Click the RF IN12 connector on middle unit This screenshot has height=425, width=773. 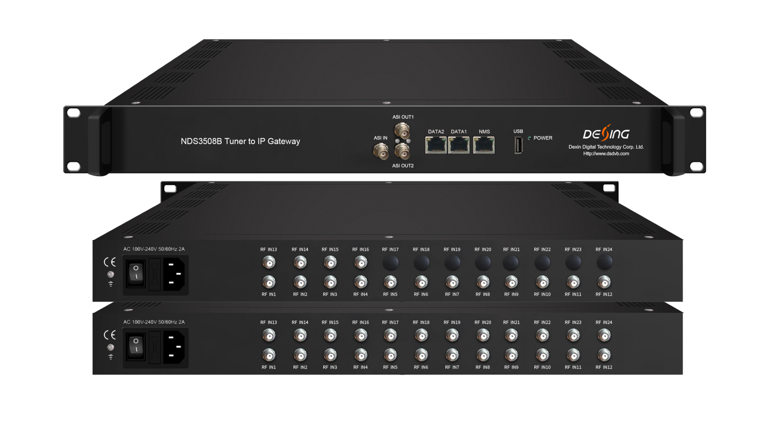(x=604, y=282)
